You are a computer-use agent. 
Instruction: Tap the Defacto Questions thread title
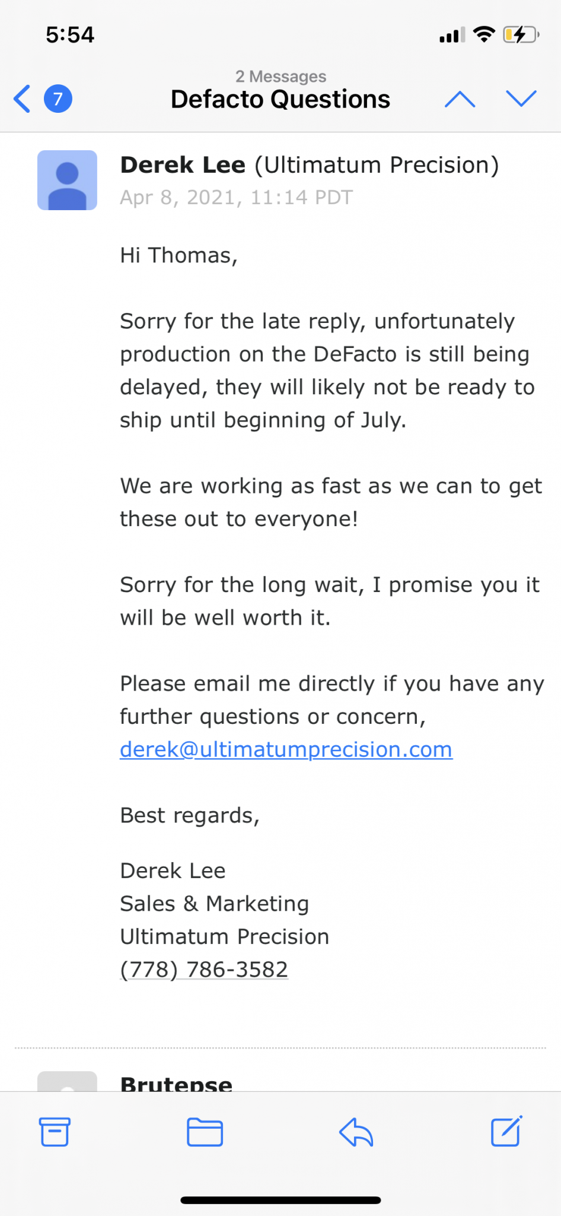tap(280, 99)
